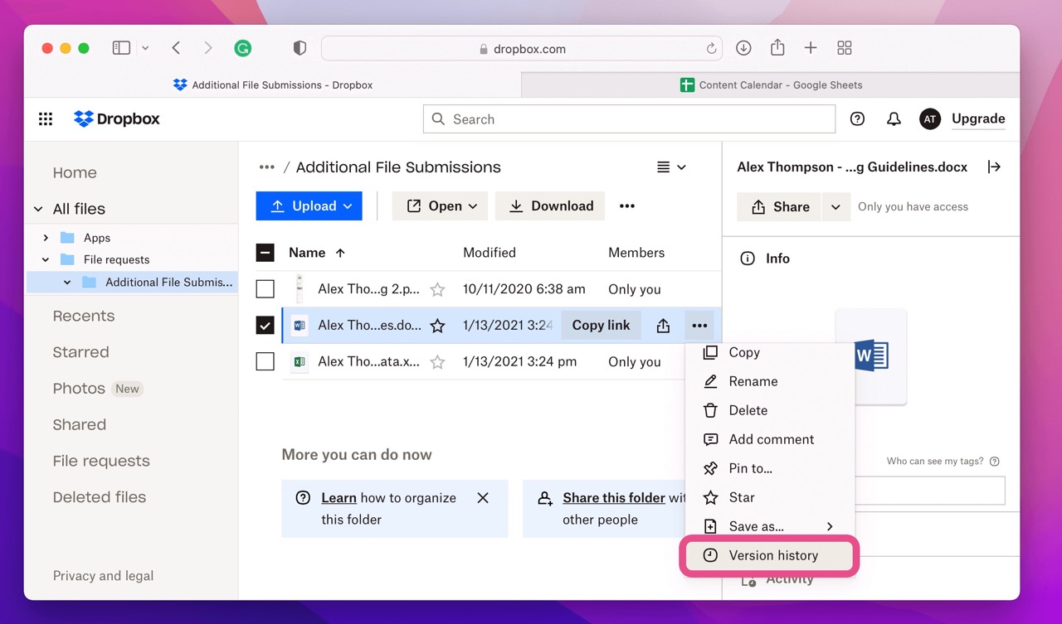Click the Dropbox search field
This screenshot has height=624, width=1062.
pyautogui.click(x=629, y=119)
